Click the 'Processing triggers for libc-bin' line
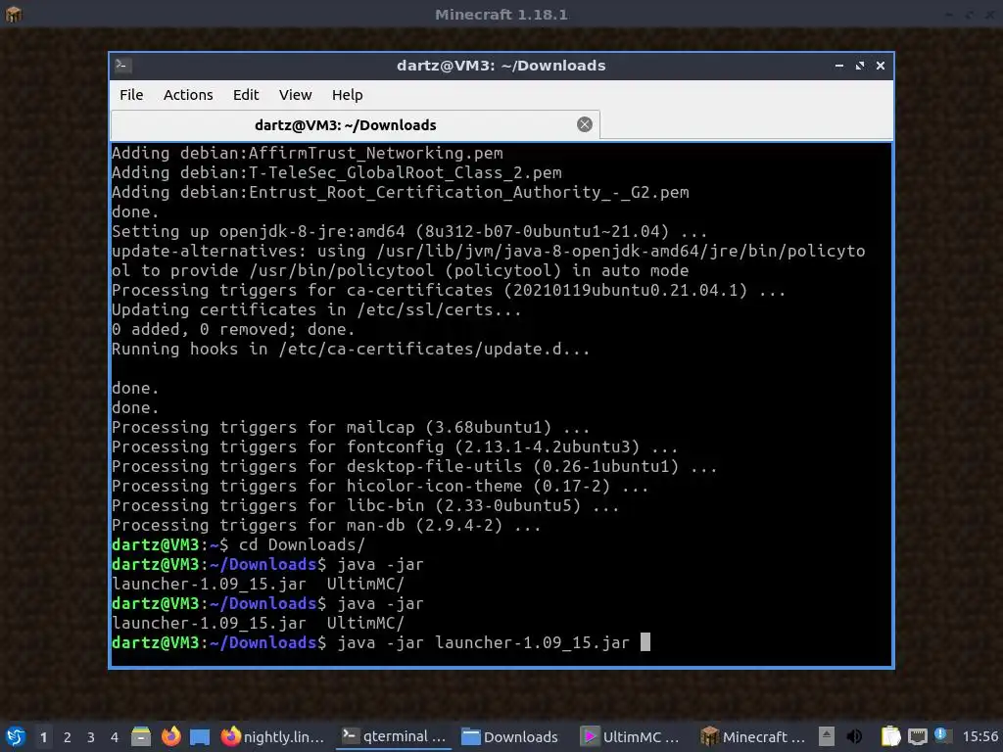1003x752 pixels. [x=365, y=506]
